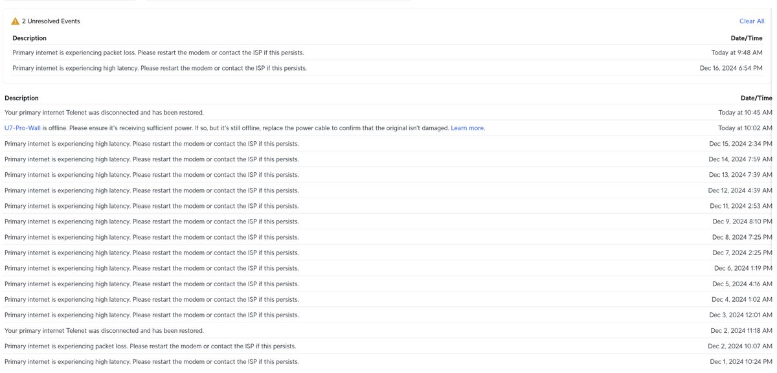This screenshot has width=777, height=373.
Task: Click the 'Dec 2, 2024 11:18 AM' timestamp
Action: (741, 330)
